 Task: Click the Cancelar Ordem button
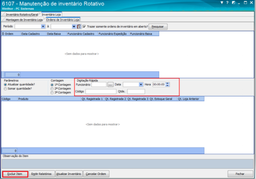[x=96, y=174]
